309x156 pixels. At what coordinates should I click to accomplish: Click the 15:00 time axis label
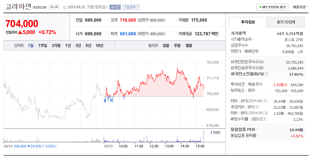coord(200,146)
